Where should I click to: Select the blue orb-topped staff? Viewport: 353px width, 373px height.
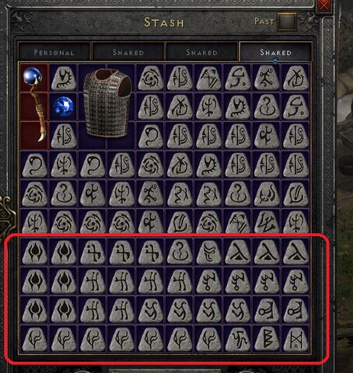pyautogui.click(x=35, y=106)
